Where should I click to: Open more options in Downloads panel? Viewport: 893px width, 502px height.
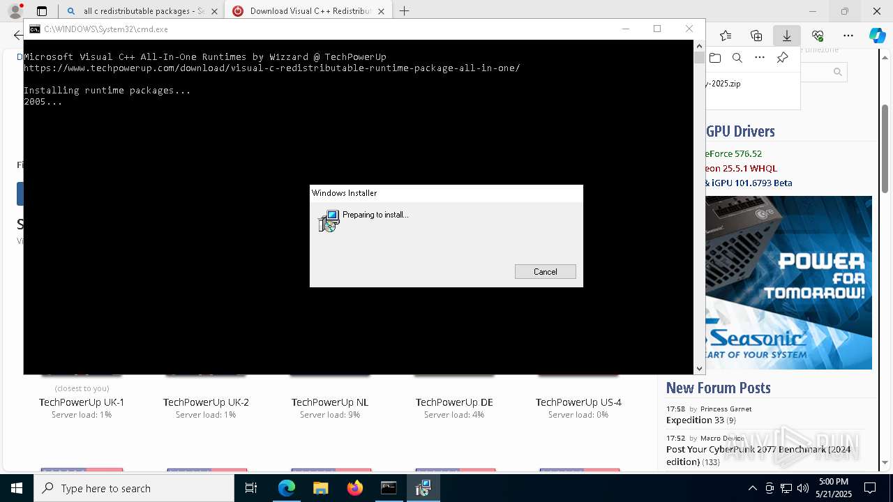760,58
